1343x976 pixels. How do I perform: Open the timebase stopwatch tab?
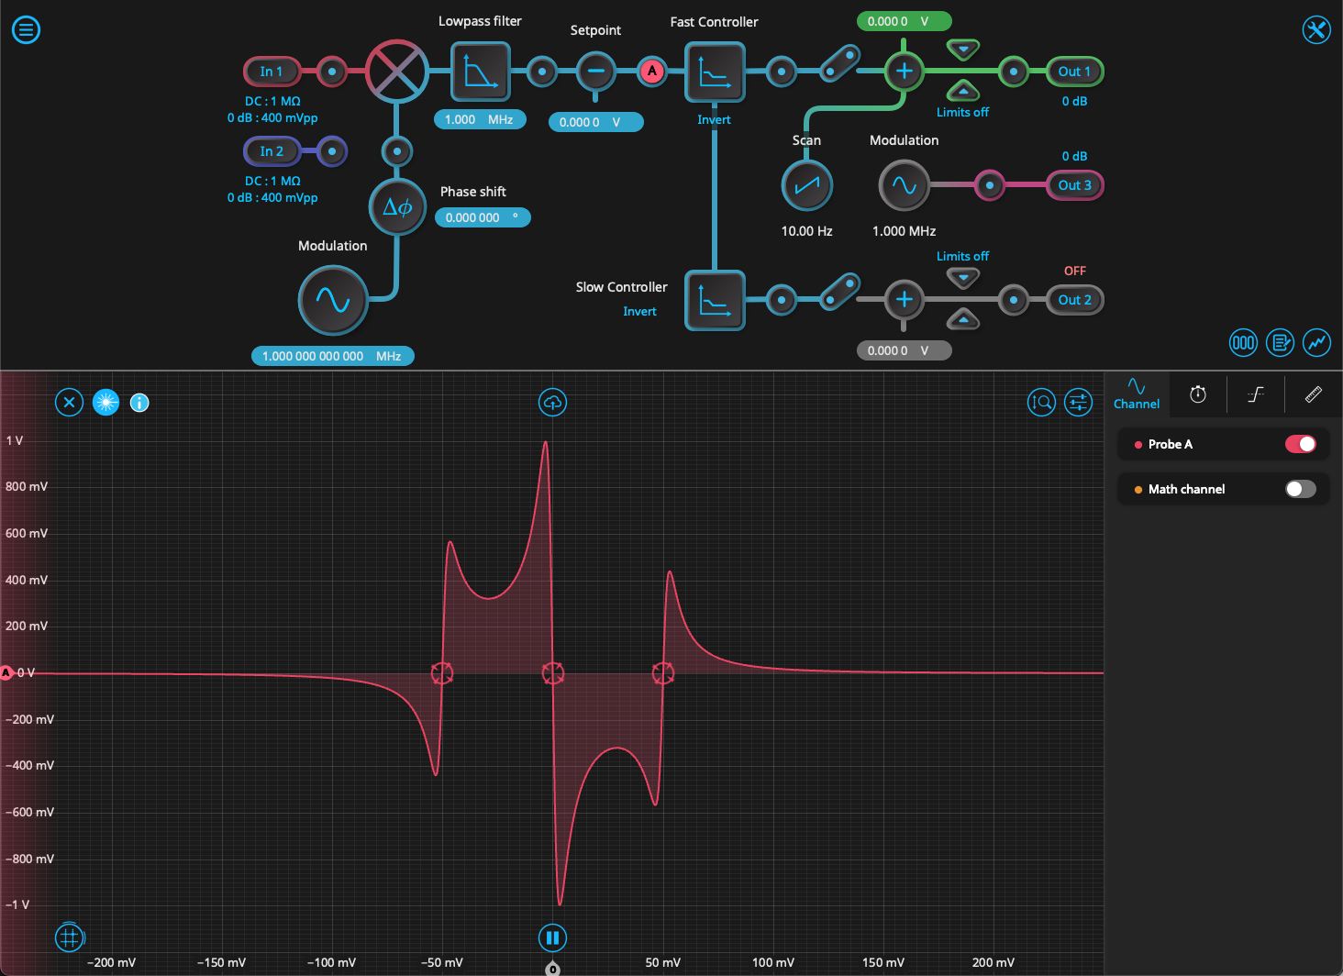[x=1198, y=394]
